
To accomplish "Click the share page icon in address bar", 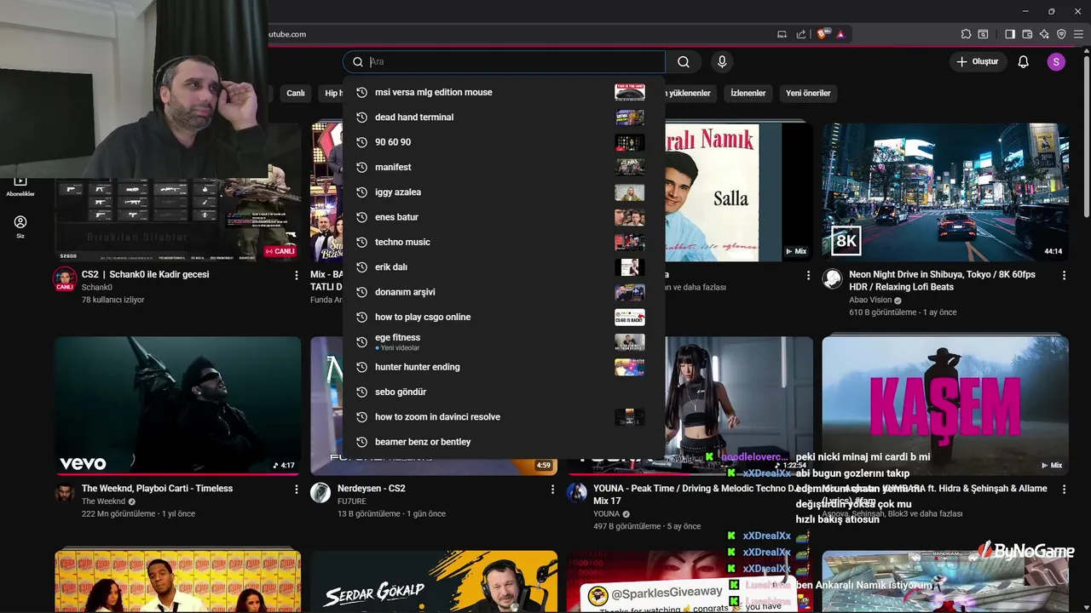I will (801, 34).
